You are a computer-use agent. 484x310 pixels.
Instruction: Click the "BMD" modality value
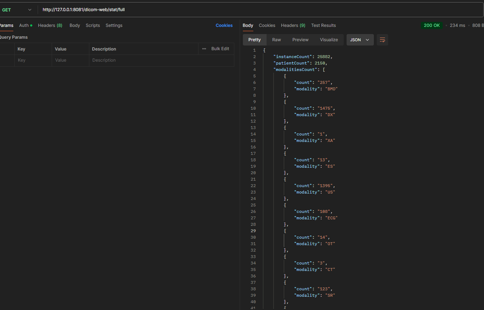(x=332, y=89)
